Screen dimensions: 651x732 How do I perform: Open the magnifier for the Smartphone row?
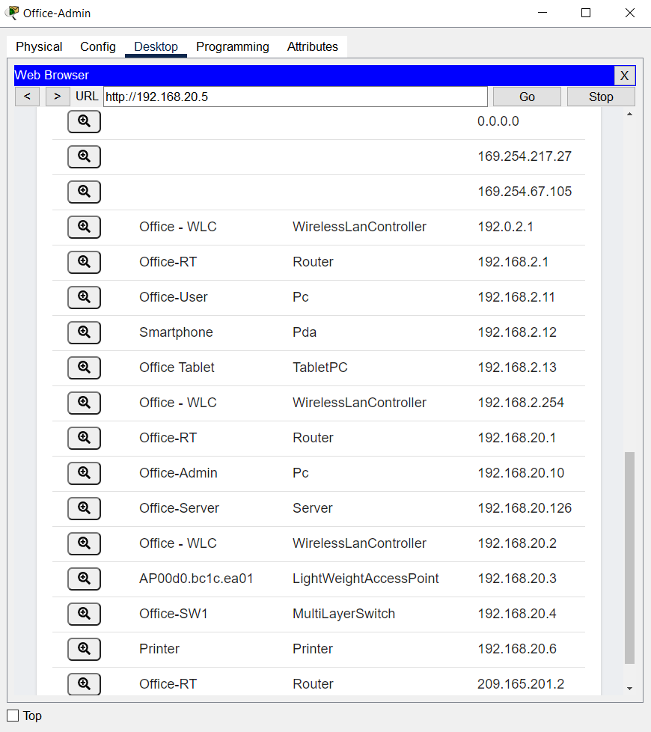coord(84,332)
